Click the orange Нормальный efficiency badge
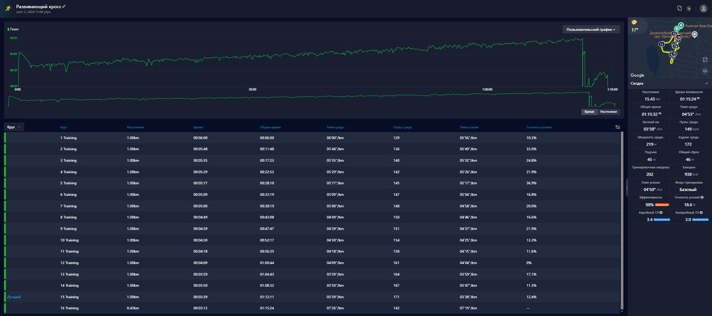The image size is (712, 316). pyautogui.click(x=662, y=204)
